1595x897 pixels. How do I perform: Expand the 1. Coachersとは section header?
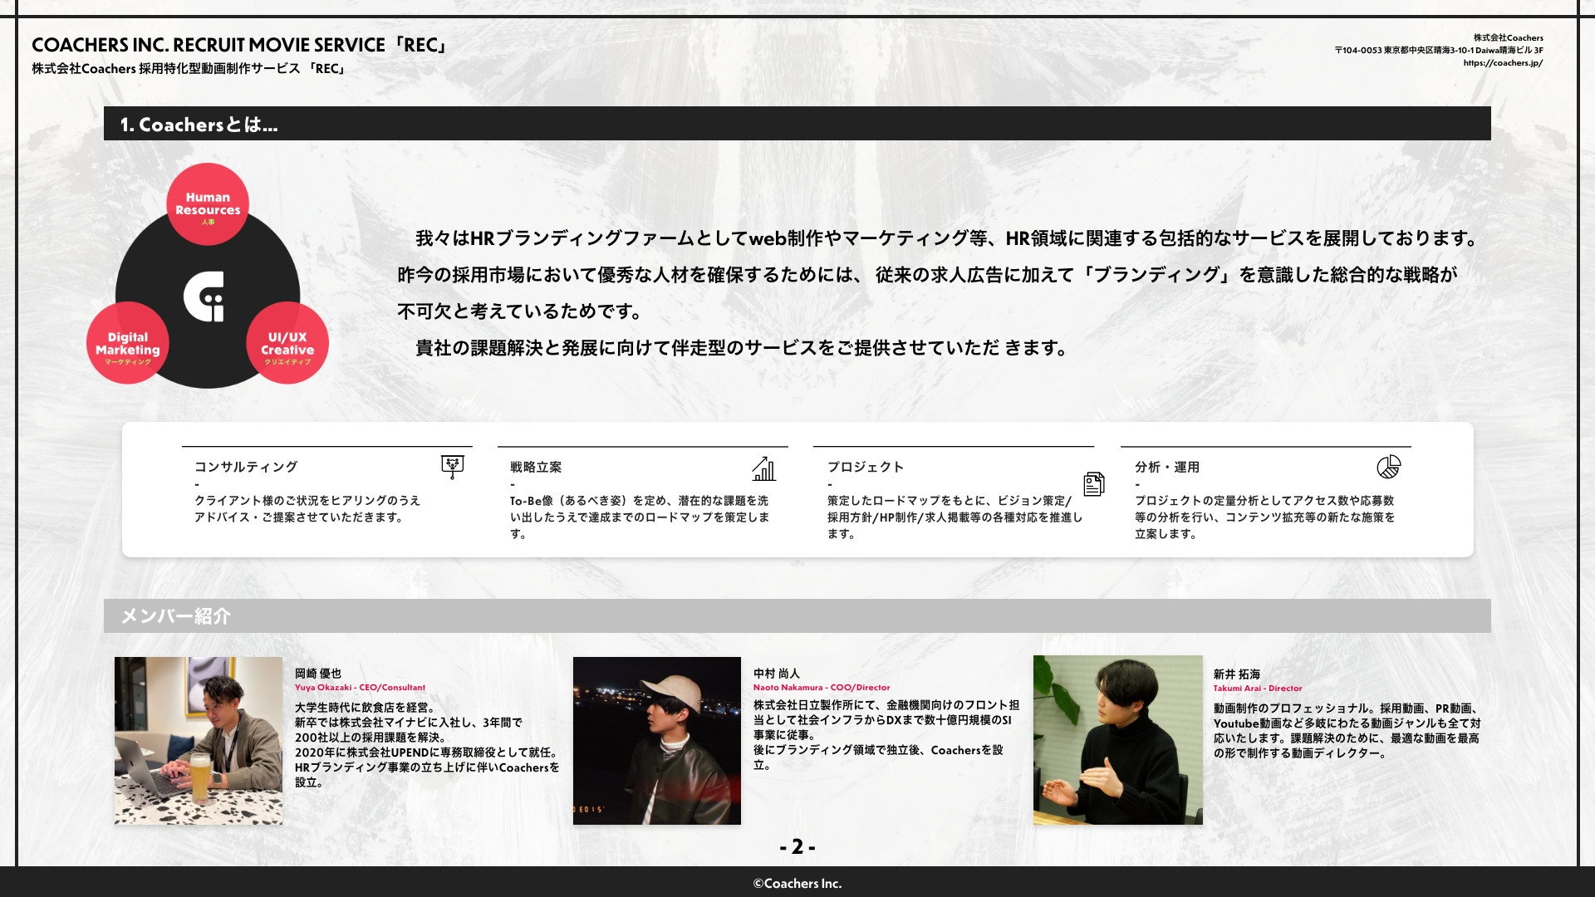(199, 125)
